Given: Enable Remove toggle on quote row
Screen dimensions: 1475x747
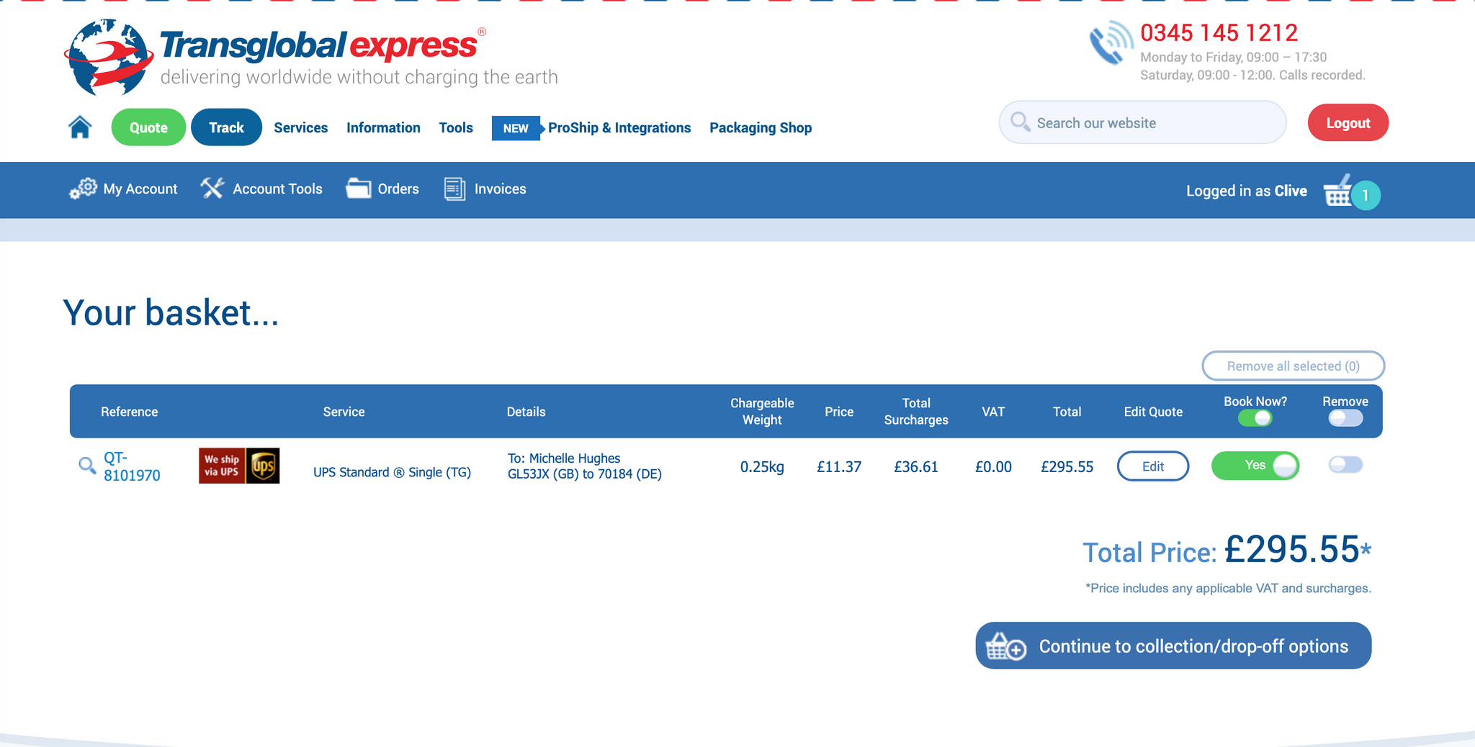Looking at the screenshot, I should click(1345, 465).
